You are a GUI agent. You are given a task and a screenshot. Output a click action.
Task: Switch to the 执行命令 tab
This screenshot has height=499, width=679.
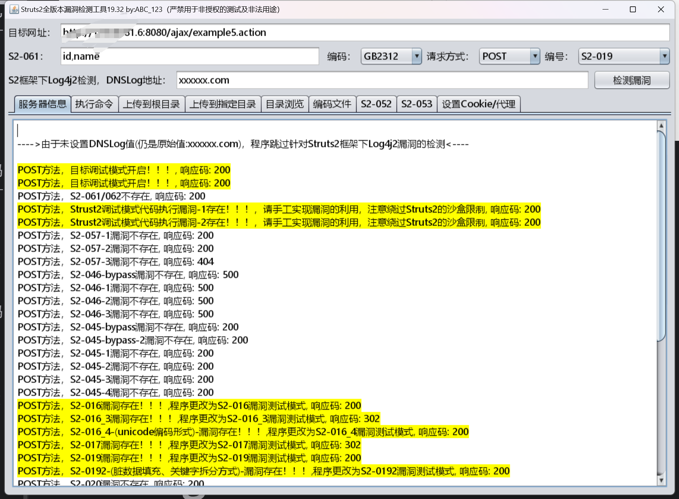[x=94, y=104]
